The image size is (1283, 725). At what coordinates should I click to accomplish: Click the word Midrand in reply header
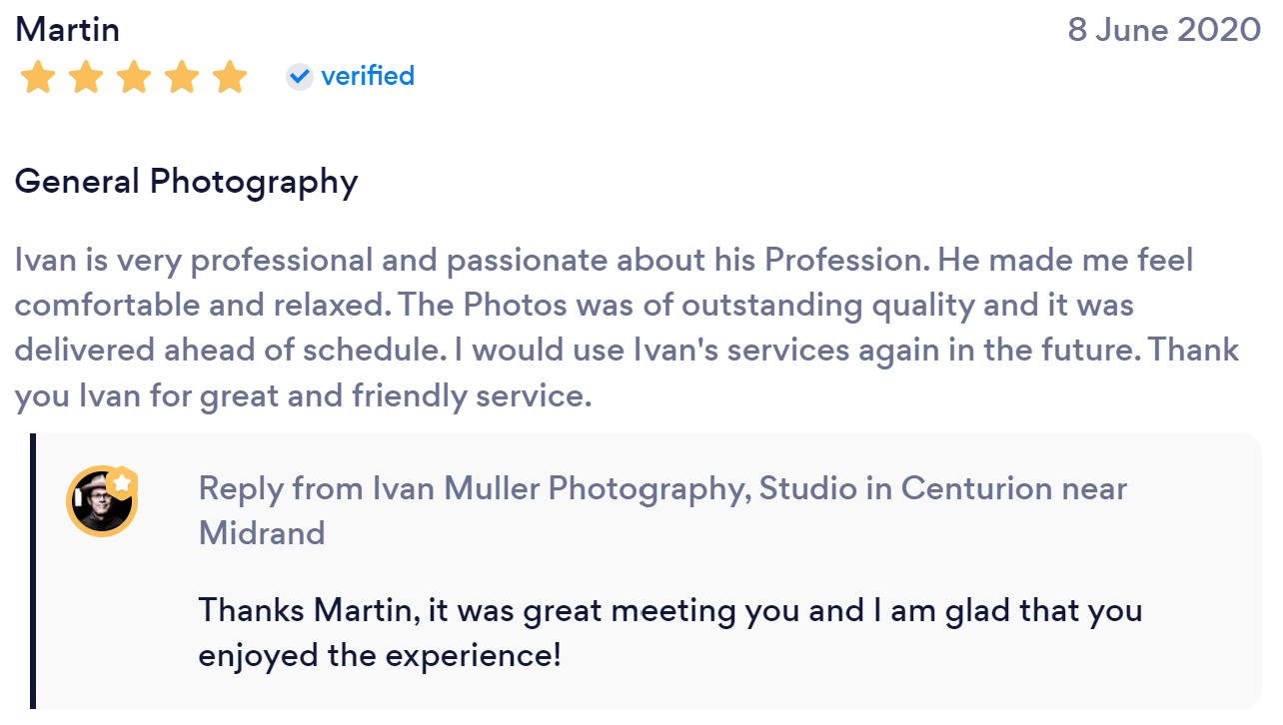pos(262,532)
